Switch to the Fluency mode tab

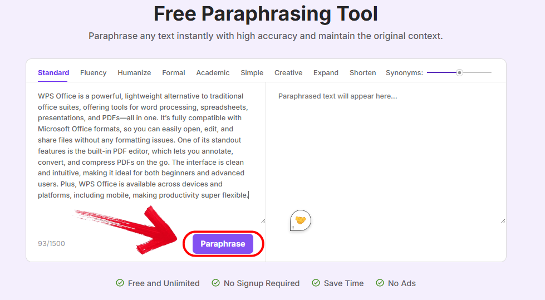[93, 73]
